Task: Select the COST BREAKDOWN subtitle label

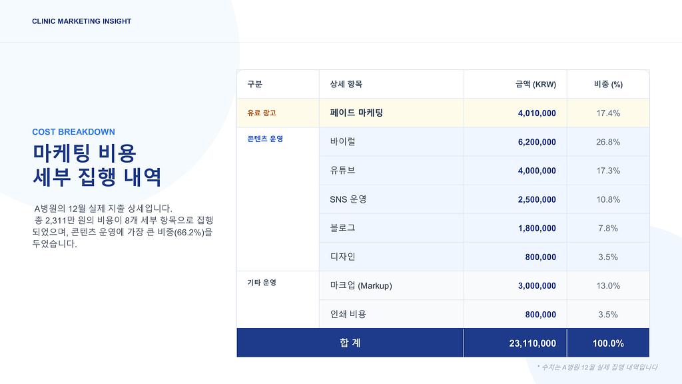Action: tap(73, 132)
